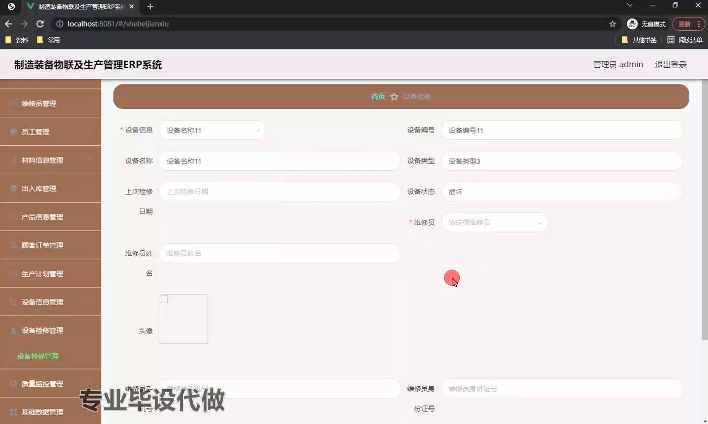Click the 维修员身份证号 input field
Image resolution: width=708 pixels, height=424 pixels.
562,389
